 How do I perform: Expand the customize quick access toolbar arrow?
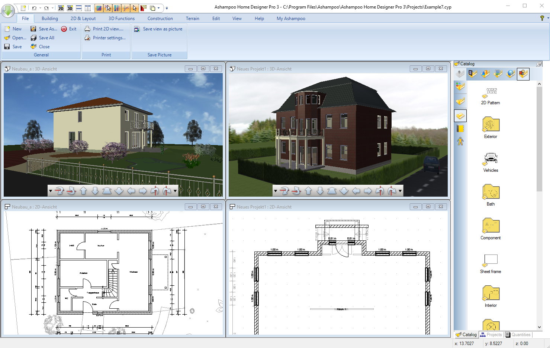(167, 8)
